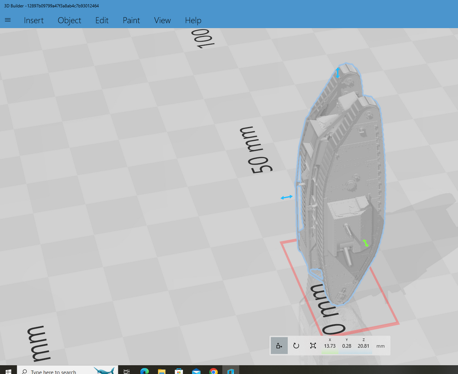Edit the Y position value 0.28
The height and width of the screenshot is (374, 458).
coord(347,346)
